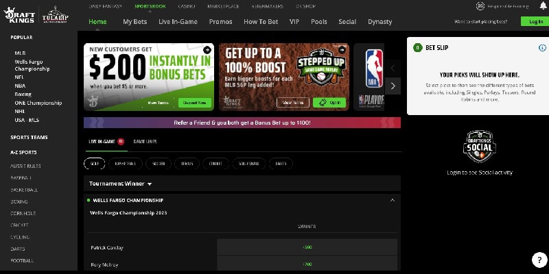Viewport: 549px width, 274px height.
Task: Collapse the Wells Fargo Championship section
Action: pyautogui.click(x=392, y=200)
